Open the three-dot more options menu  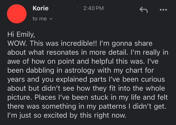click(x=163, y=10)
